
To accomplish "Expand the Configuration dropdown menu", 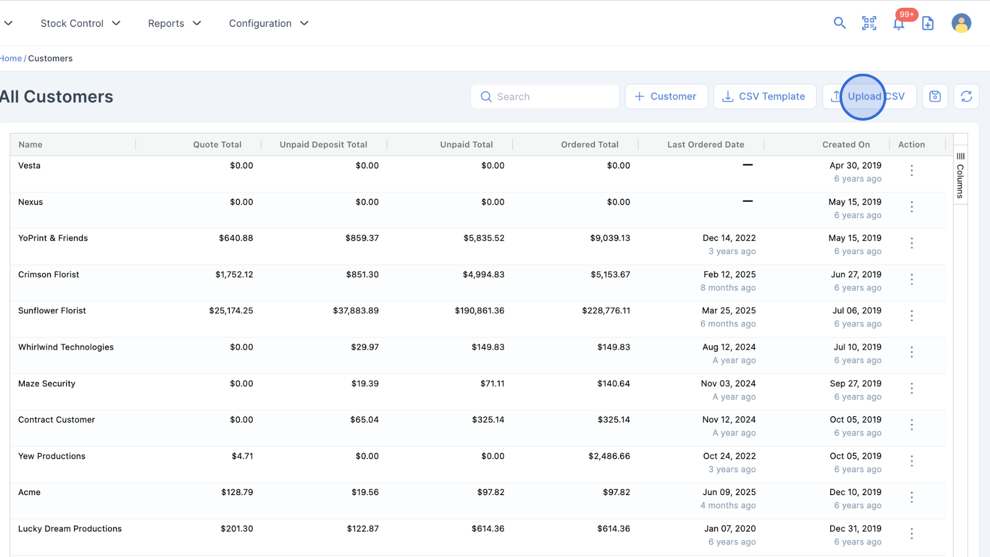I will (x=268, y=23).
